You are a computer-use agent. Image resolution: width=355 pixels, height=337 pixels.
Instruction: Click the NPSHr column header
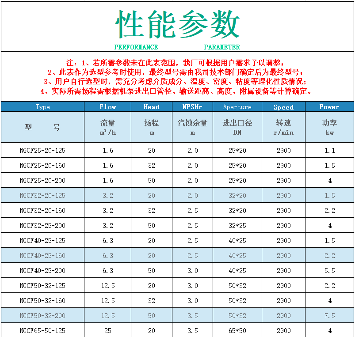click(x=192, y=107)
